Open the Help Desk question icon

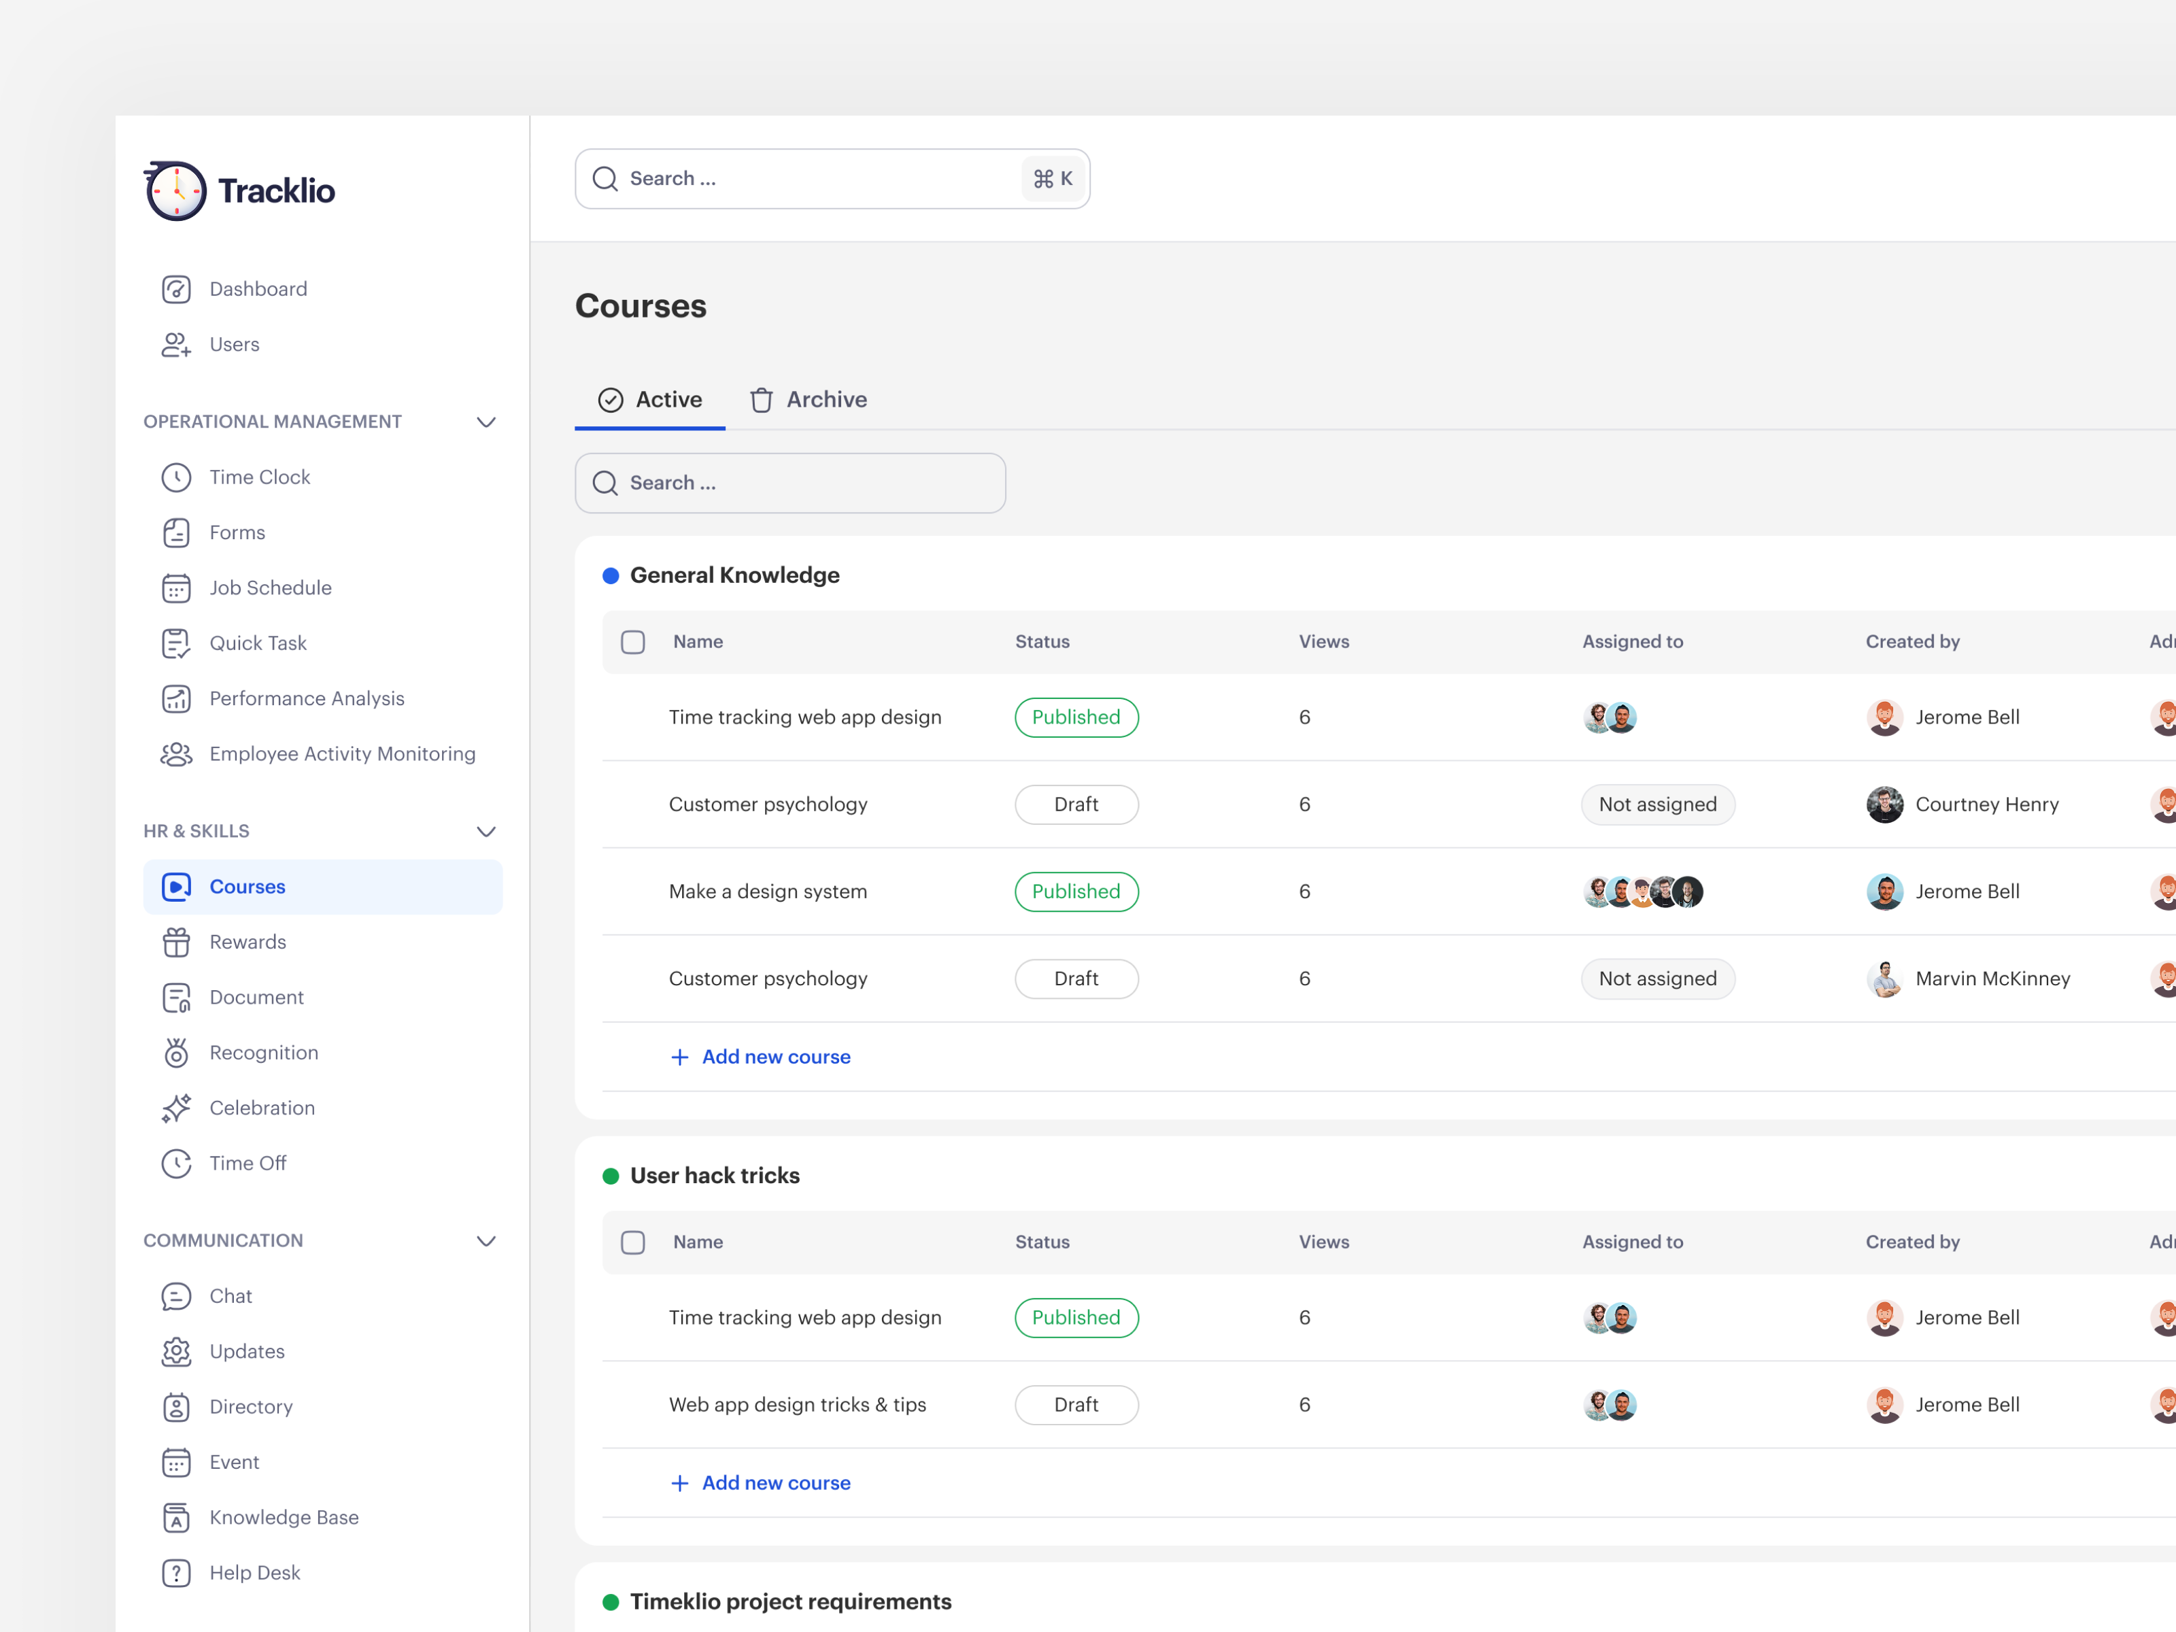pos(176,1572)
